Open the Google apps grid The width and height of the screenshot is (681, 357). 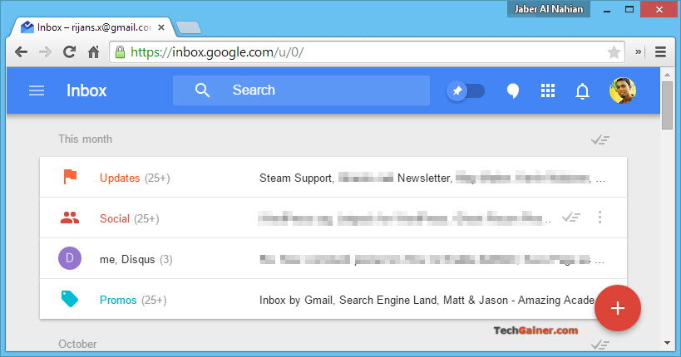click(x=548, y=90)
